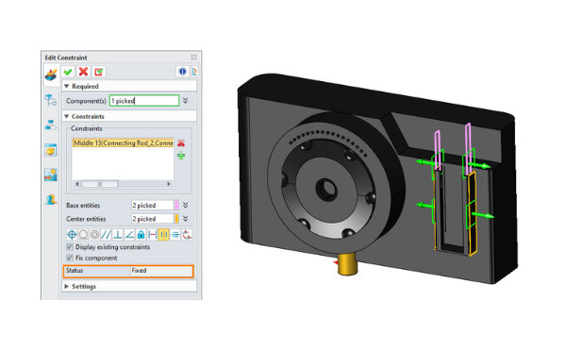Toggle Display existing constraints checkbox
Viewport: 566px width, 350px height.
(x=70, y=247)
